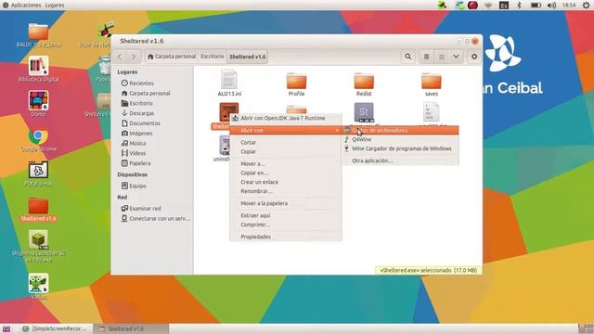Image resolution: width=594 pixels, height=334 pixels.
Task: Open Papelera in the sidebar
Action: [x=140, y=163]
